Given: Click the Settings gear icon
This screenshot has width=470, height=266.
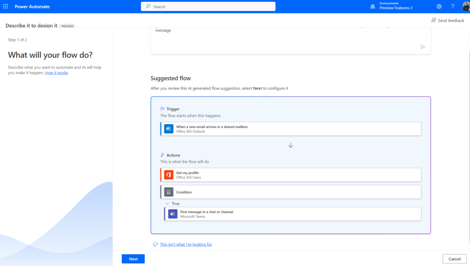Looking at the screenshot, I should coord(439,6).
